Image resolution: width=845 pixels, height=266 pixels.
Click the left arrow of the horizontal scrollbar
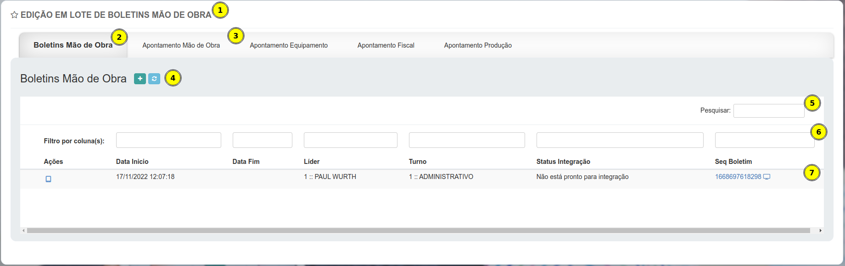click(x=23, y=231)
